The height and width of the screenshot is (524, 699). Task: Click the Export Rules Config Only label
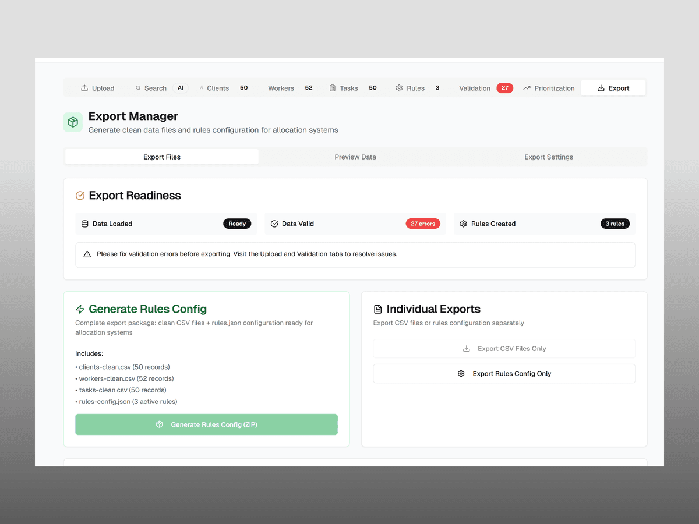(x=512, y=374)
